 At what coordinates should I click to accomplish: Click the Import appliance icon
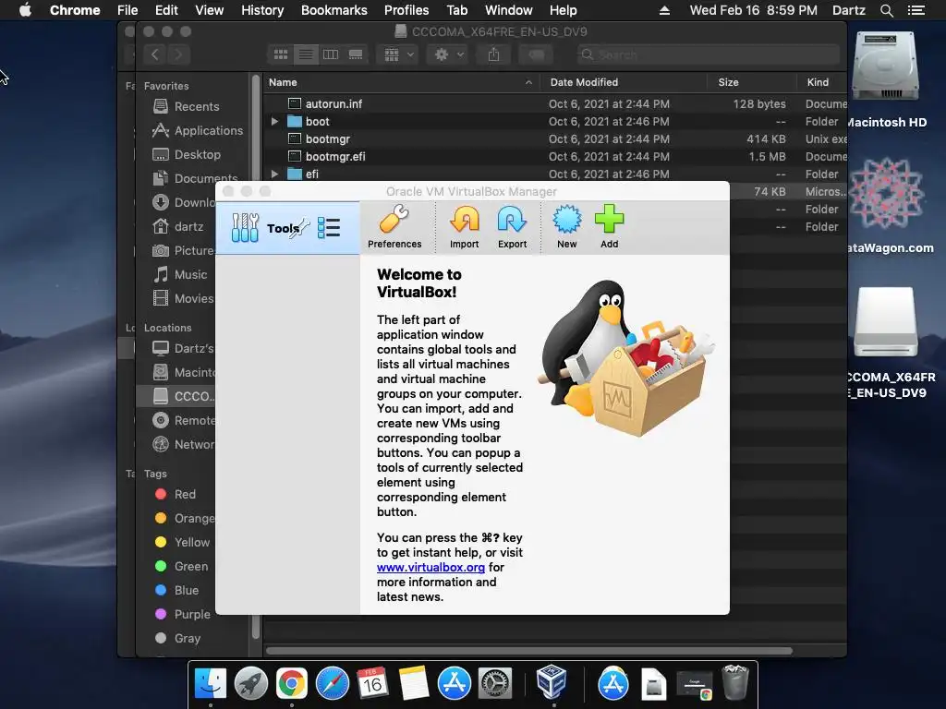pos(464,227)
